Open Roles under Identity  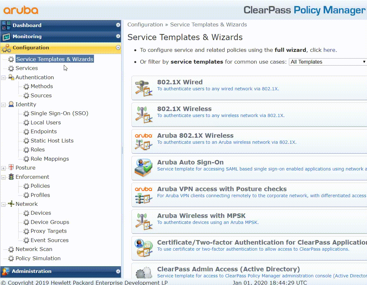37,149
